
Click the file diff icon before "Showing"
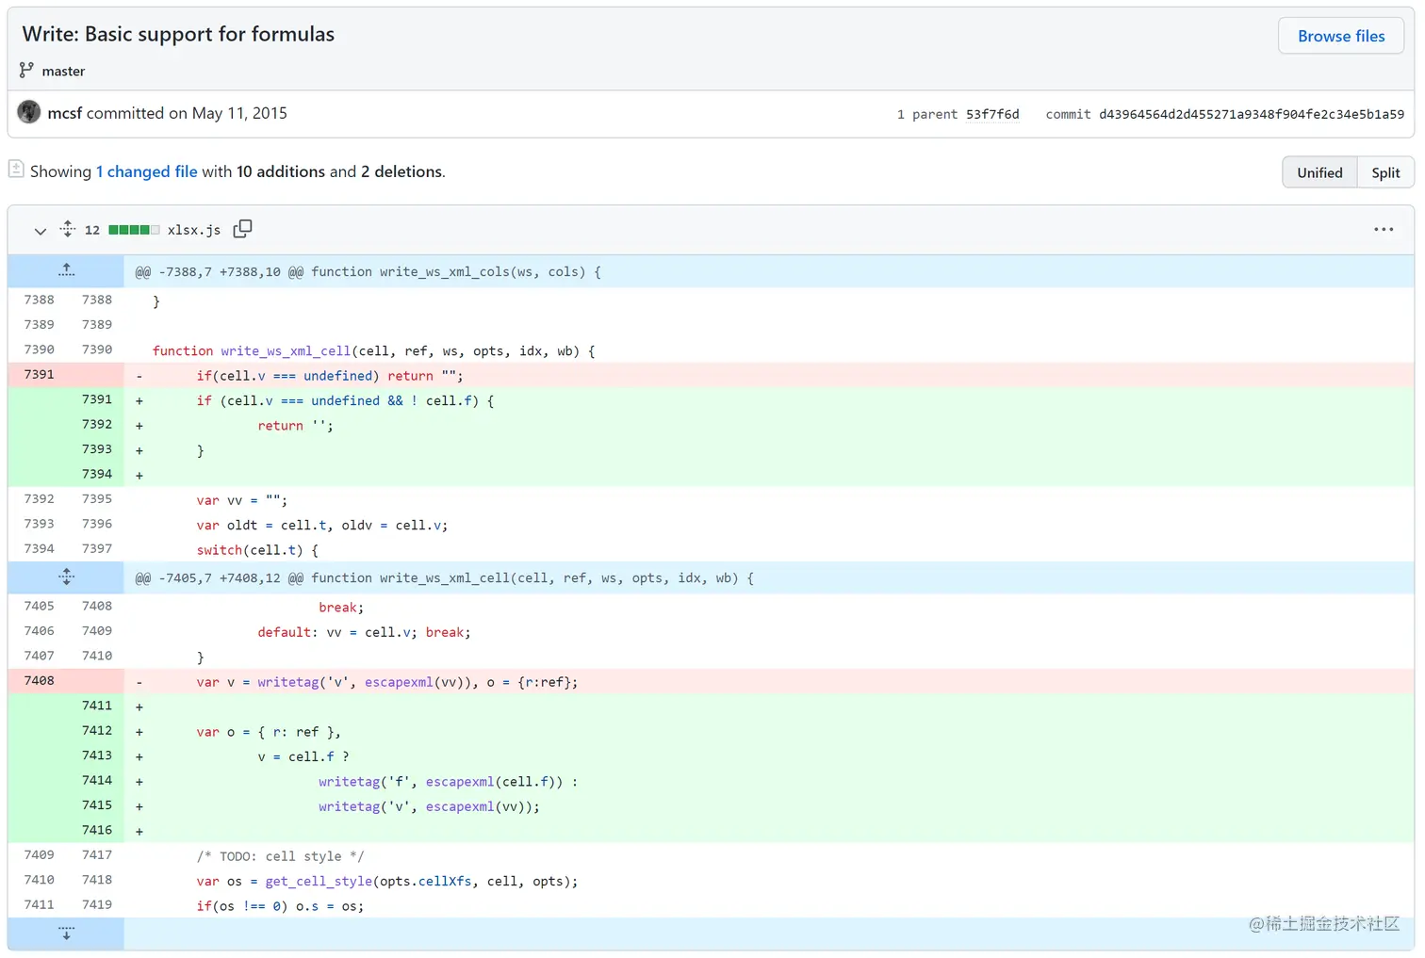click(16, 168)
